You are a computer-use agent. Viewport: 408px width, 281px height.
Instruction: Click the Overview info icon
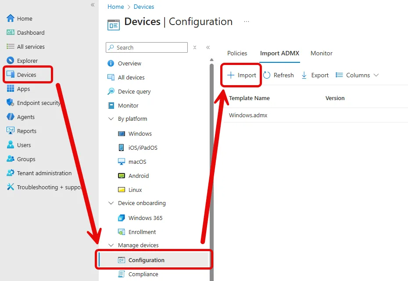(111, 63)
